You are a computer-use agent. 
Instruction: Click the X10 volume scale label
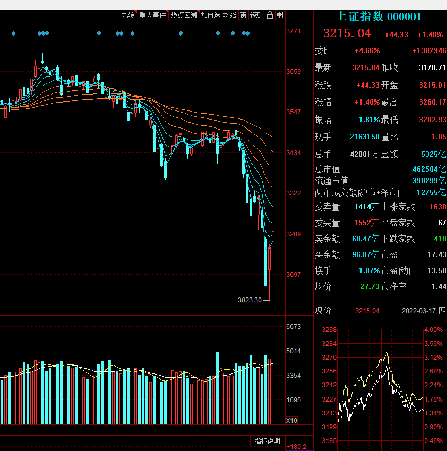click(291, 421)
